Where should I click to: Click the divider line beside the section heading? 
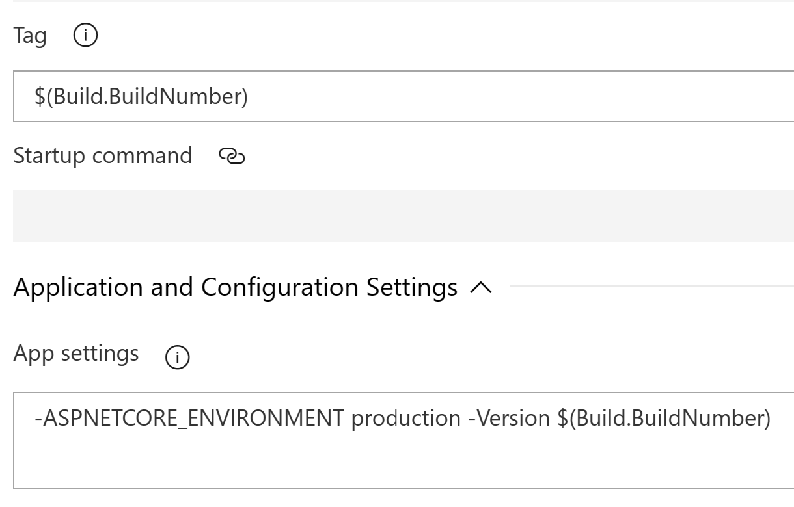[x=652, y=285]
